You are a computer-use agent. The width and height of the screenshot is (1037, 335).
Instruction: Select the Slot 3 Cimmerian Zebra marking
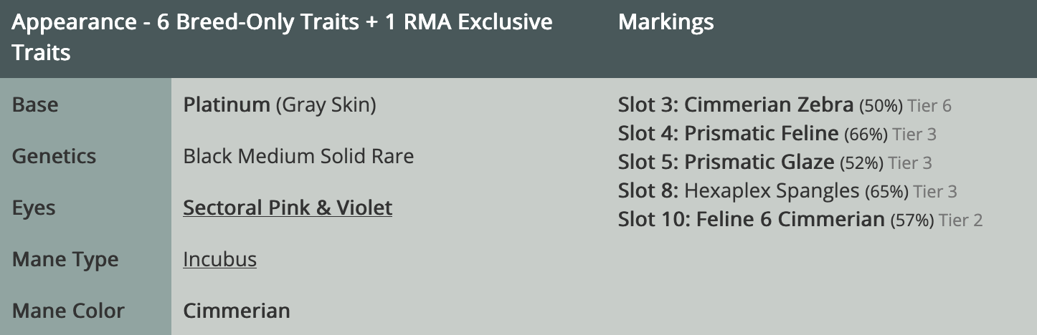(x=737, y=105)
